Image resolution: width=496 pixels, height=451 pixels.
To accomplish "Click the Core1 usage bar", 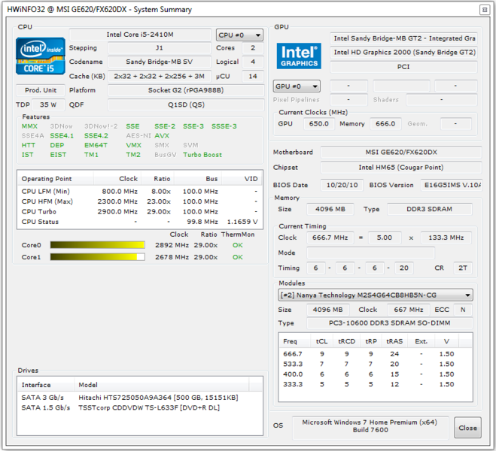I will click(x=97, y=257).
